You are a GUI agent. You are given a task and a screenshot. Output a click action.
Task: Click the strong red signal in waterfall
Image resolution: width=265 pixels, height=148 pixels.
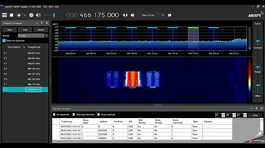click(133, 79)
